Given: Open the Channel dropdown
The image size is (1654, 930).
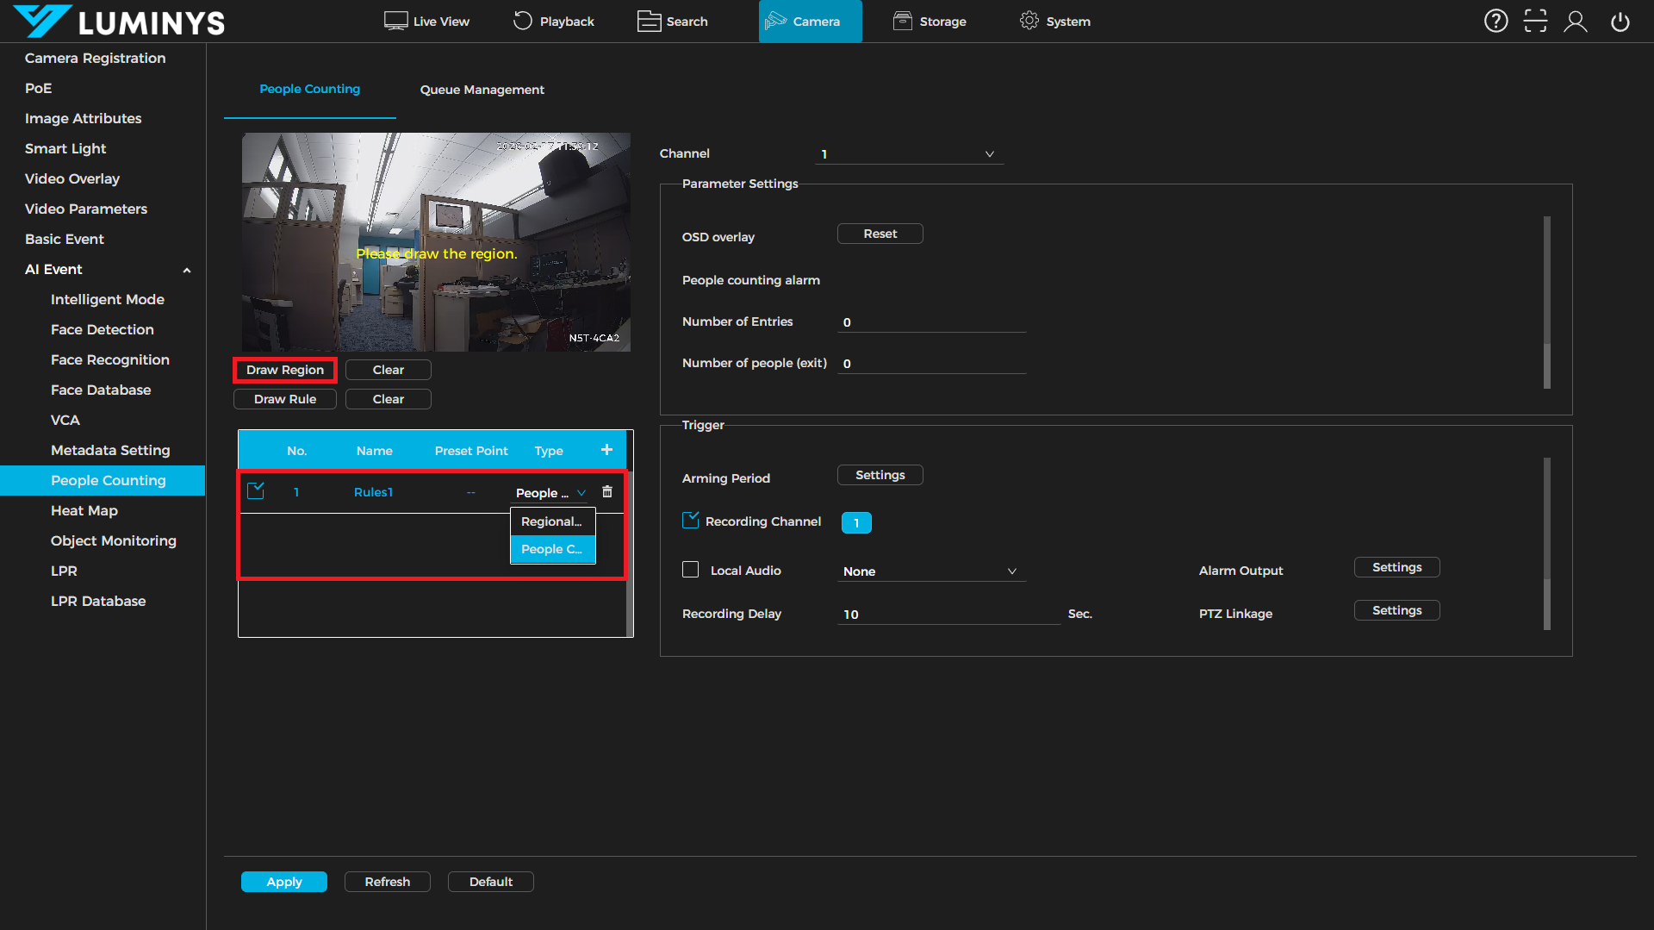Looking at the screenshot, I should tap(909, 154).
